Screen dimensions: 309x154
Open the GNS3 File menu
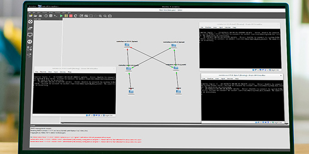pos(30,12)
